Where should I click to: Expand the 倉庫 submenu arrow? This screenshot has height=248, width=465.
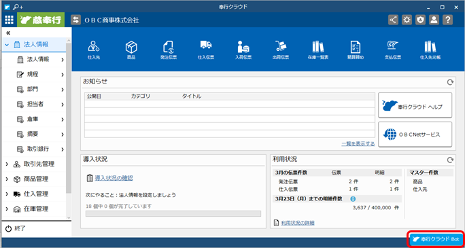63,120
